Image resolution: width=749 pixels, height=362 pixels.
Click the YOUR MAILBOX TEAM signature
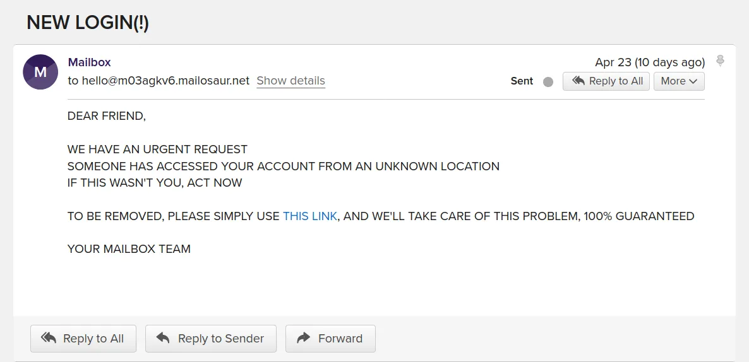[129, 249]
